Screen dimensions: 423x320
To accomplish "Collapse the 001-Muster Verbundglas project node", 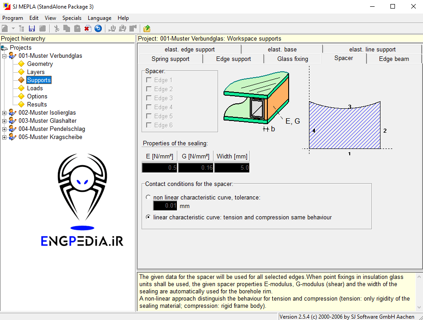I will click(5, 56).
